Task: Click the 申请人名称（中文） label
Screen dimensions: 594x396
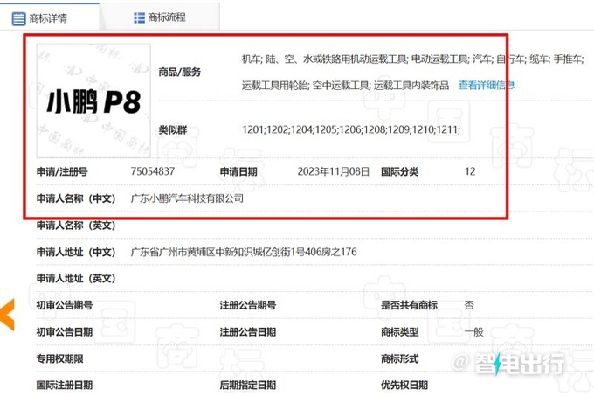Action: [76, 198]
